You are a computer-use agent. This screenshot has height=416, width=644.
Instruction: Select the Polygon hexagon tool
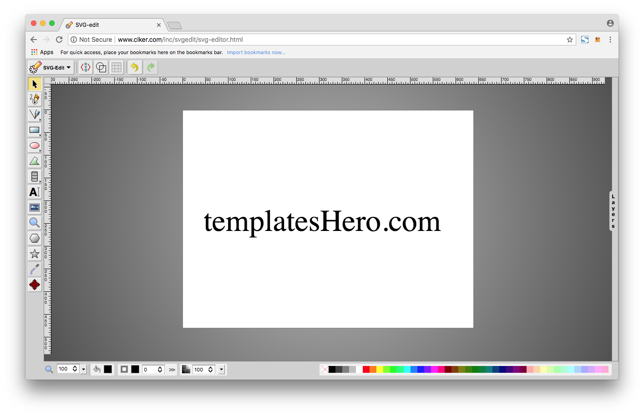[35, 238]
